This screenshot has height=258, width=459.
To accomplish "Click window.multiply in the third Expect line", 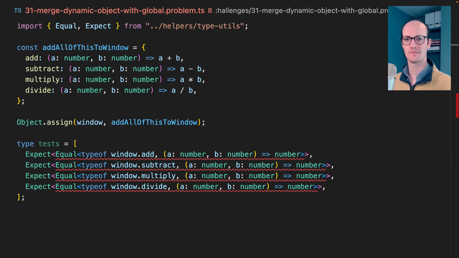I will click(x=143, y=176).
